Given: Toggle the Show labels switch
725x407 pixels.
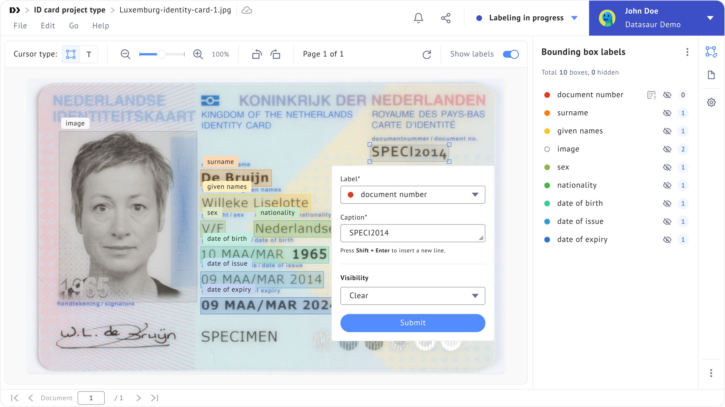Looking at the screenshot, I should (x=511, y=54).
